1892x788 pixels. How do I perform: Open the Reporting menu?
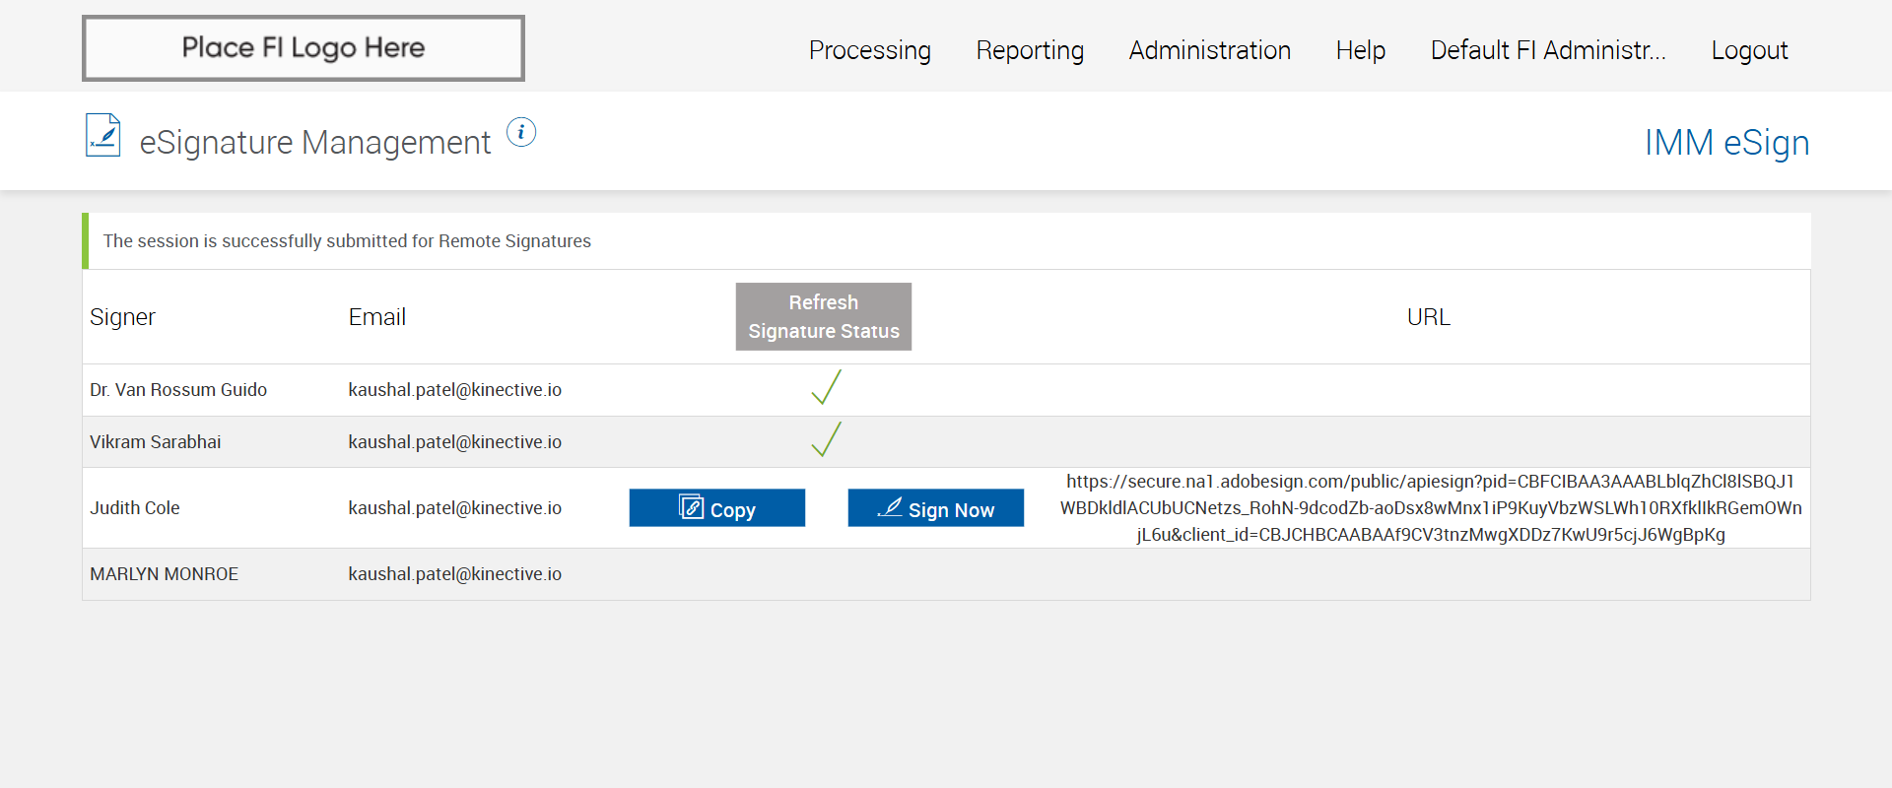point(1030,50)
